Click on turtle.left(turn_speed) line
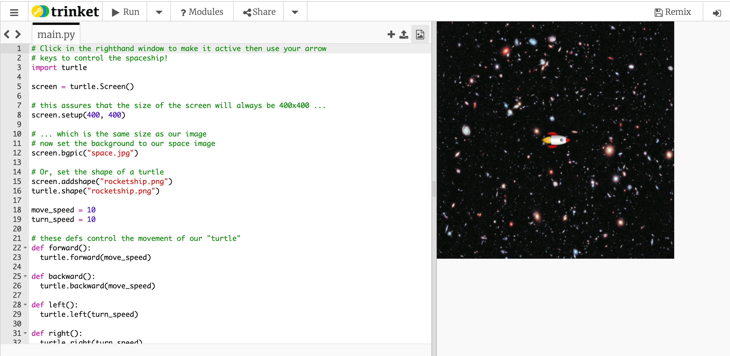Screen dimensions: 730x356 pyautogui.click(x=89, y=314)
